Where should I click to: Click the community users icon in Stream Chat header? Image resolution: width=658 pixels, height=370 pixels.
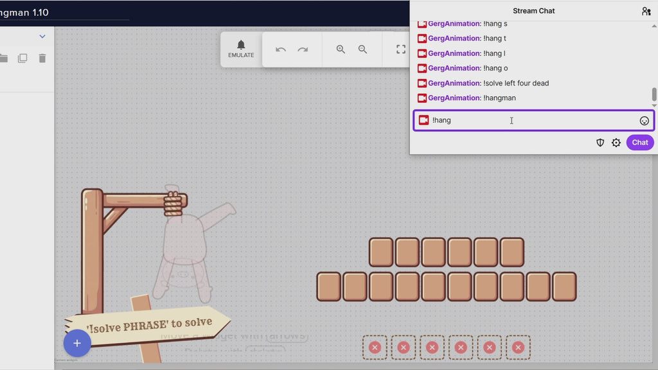(646, 11)
